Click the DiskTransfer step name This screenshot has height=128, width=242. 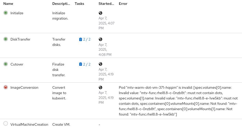point(20,39)
